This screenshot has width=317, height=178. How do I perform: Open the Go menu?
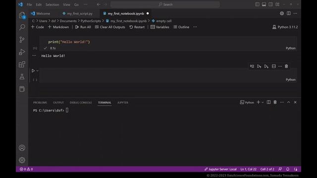click(x=76, y=4)
